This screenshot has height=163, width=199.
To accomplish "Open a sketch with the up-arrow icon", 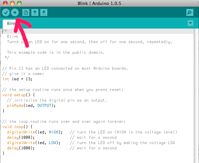I will pyautogui.click(x=35, y=13).
